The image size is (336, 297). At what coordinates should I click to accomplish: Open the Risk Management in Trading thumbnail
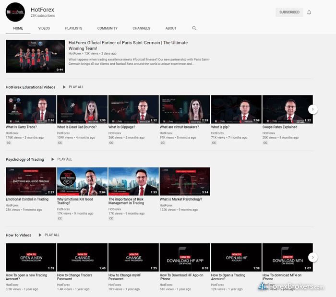[x=133, y=181]
